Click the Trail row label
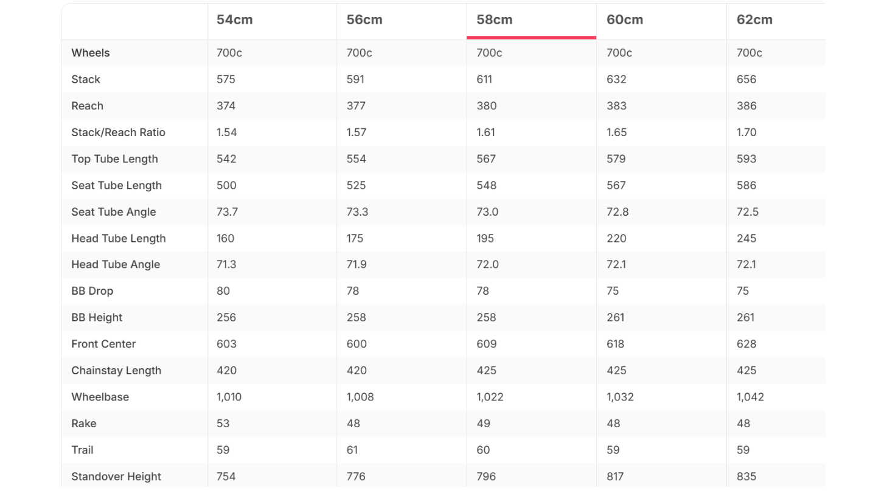Screen dimensions: 873x491 82,450
